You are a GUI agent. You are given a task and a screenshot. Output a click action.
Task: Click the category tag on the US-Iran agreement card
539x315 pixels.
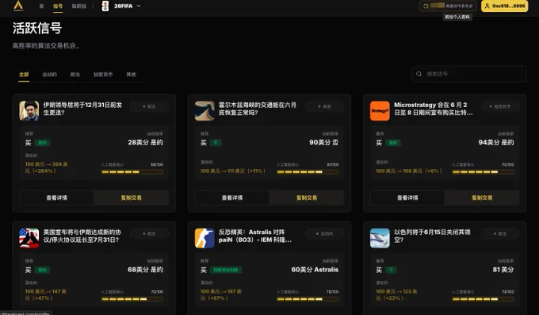click(x=149, y=234)
